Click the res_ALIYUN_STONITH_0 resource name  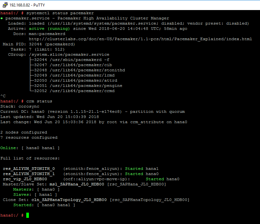click(x=29, y=169)
